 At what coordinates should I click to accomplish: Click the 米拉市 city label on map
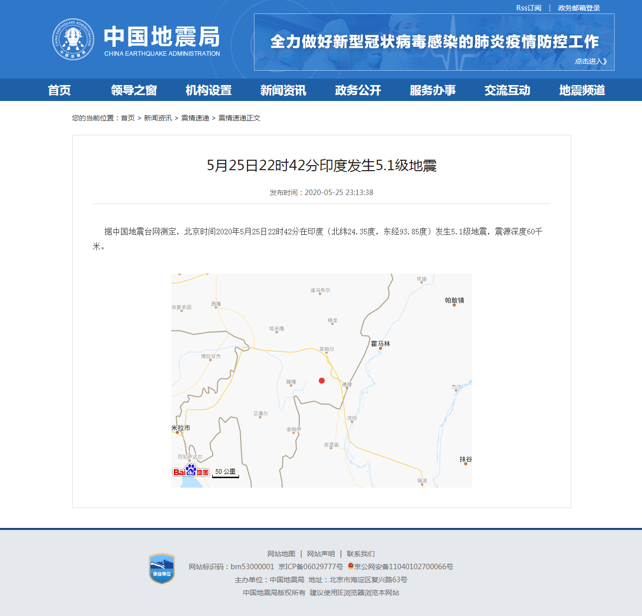tap(181, 428)
